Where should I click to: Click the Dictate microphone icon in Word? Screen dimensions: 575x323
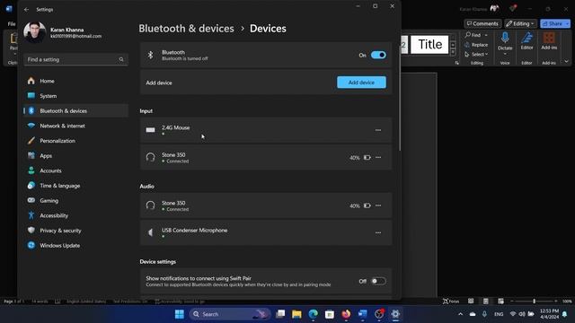pyautogui.click(x=505, y=38)
